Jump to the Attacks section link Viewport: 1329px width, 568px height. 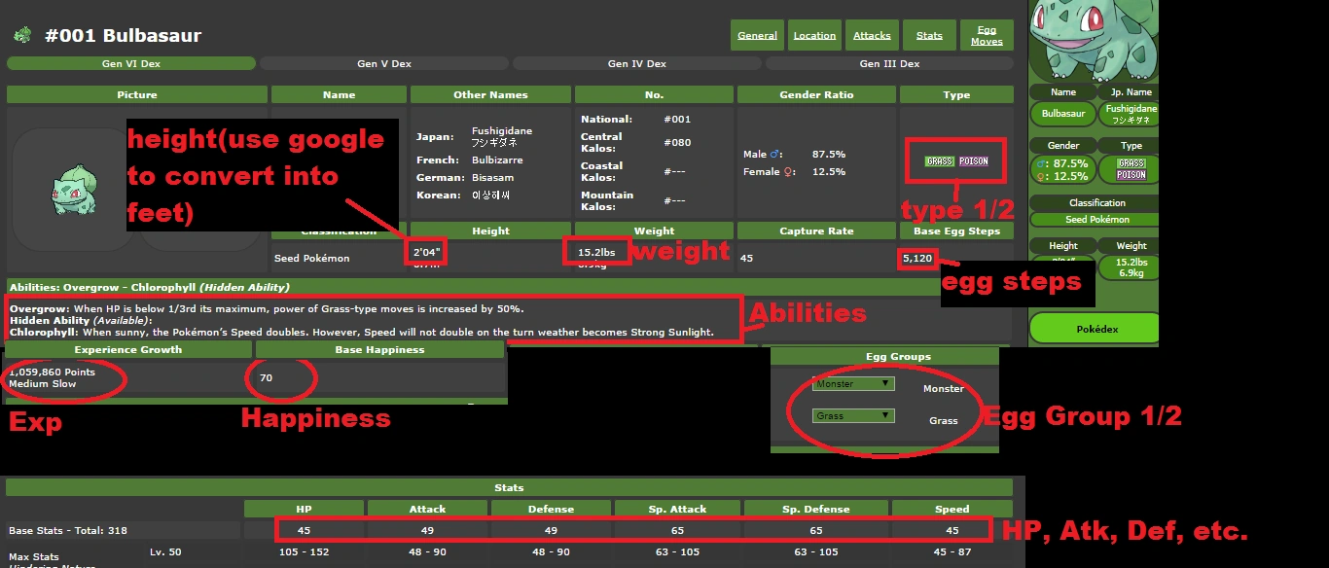(x=872, y=35)
